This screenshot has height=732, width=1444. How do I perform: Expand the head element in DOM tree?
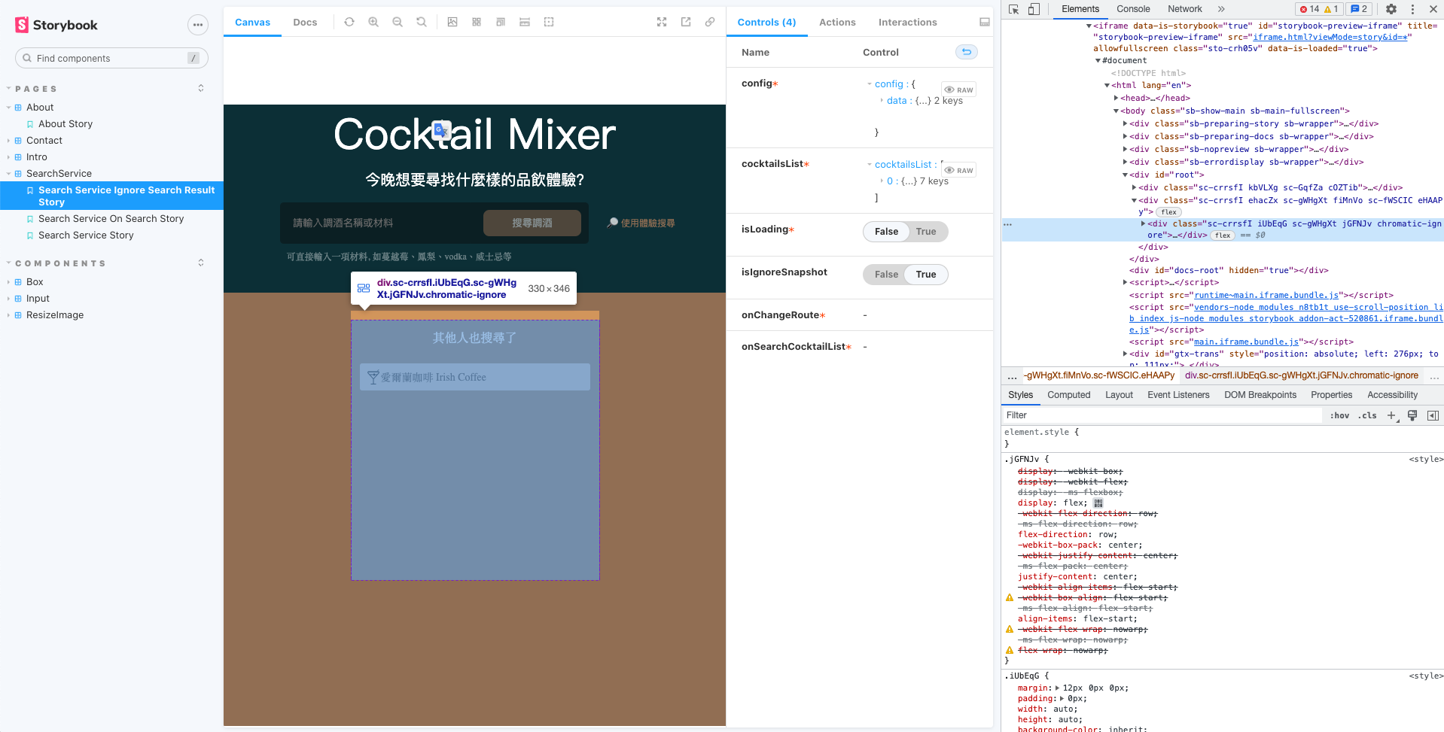pos(1117,98)
